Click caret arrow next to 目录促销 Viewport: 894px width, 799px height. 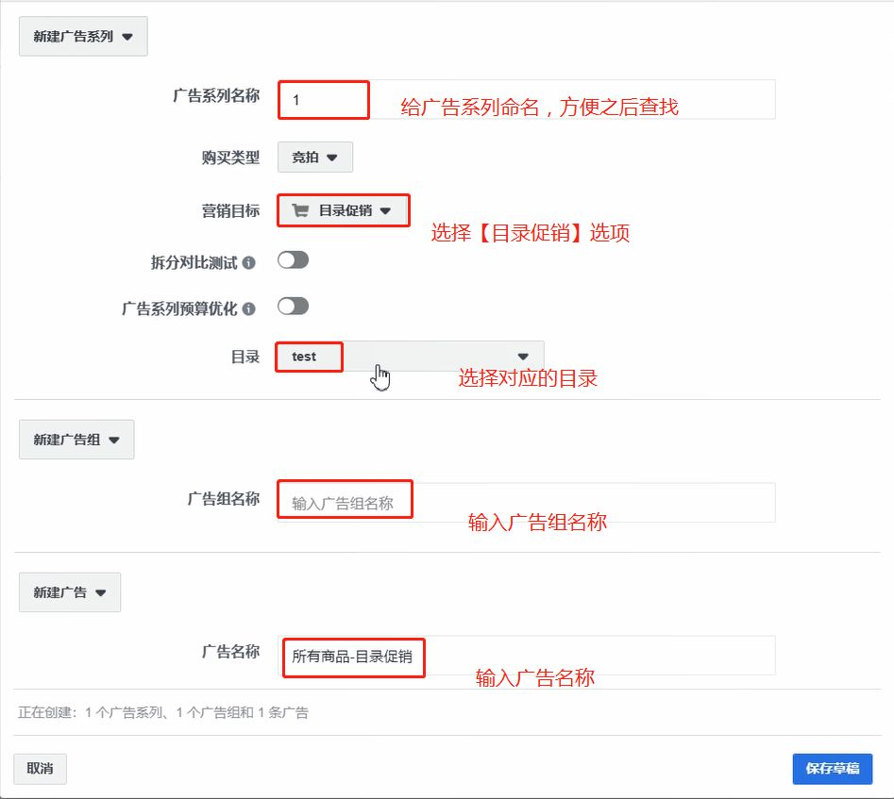click(385, 211)
